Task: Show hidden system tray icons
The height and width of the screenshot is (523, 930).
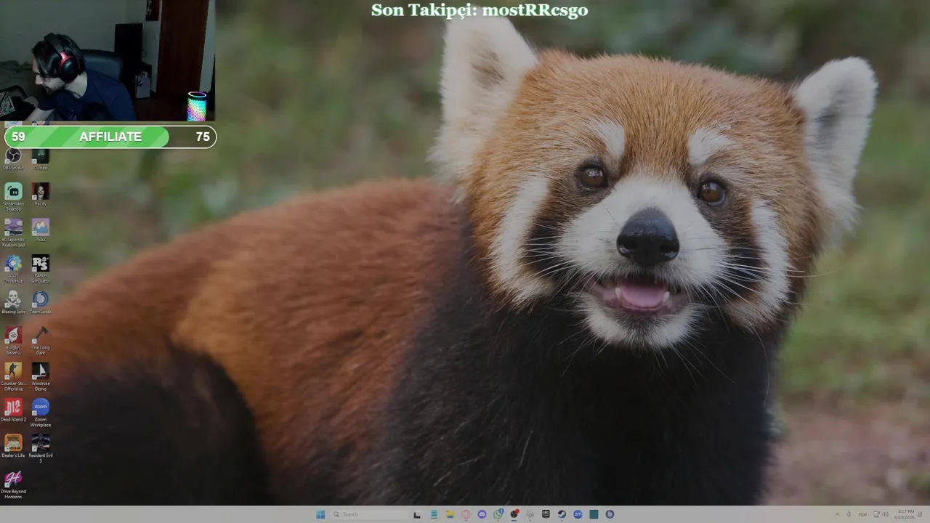Action: 837,514
